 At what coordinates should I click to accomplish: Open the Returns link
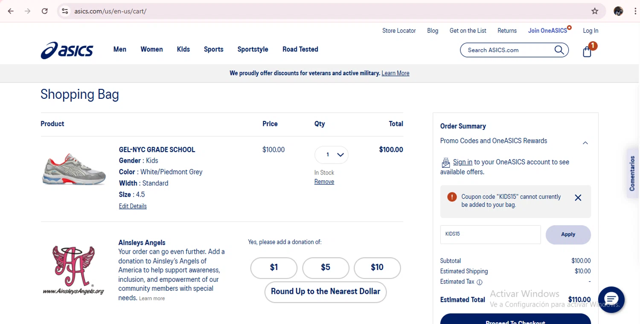coord(507,31)
